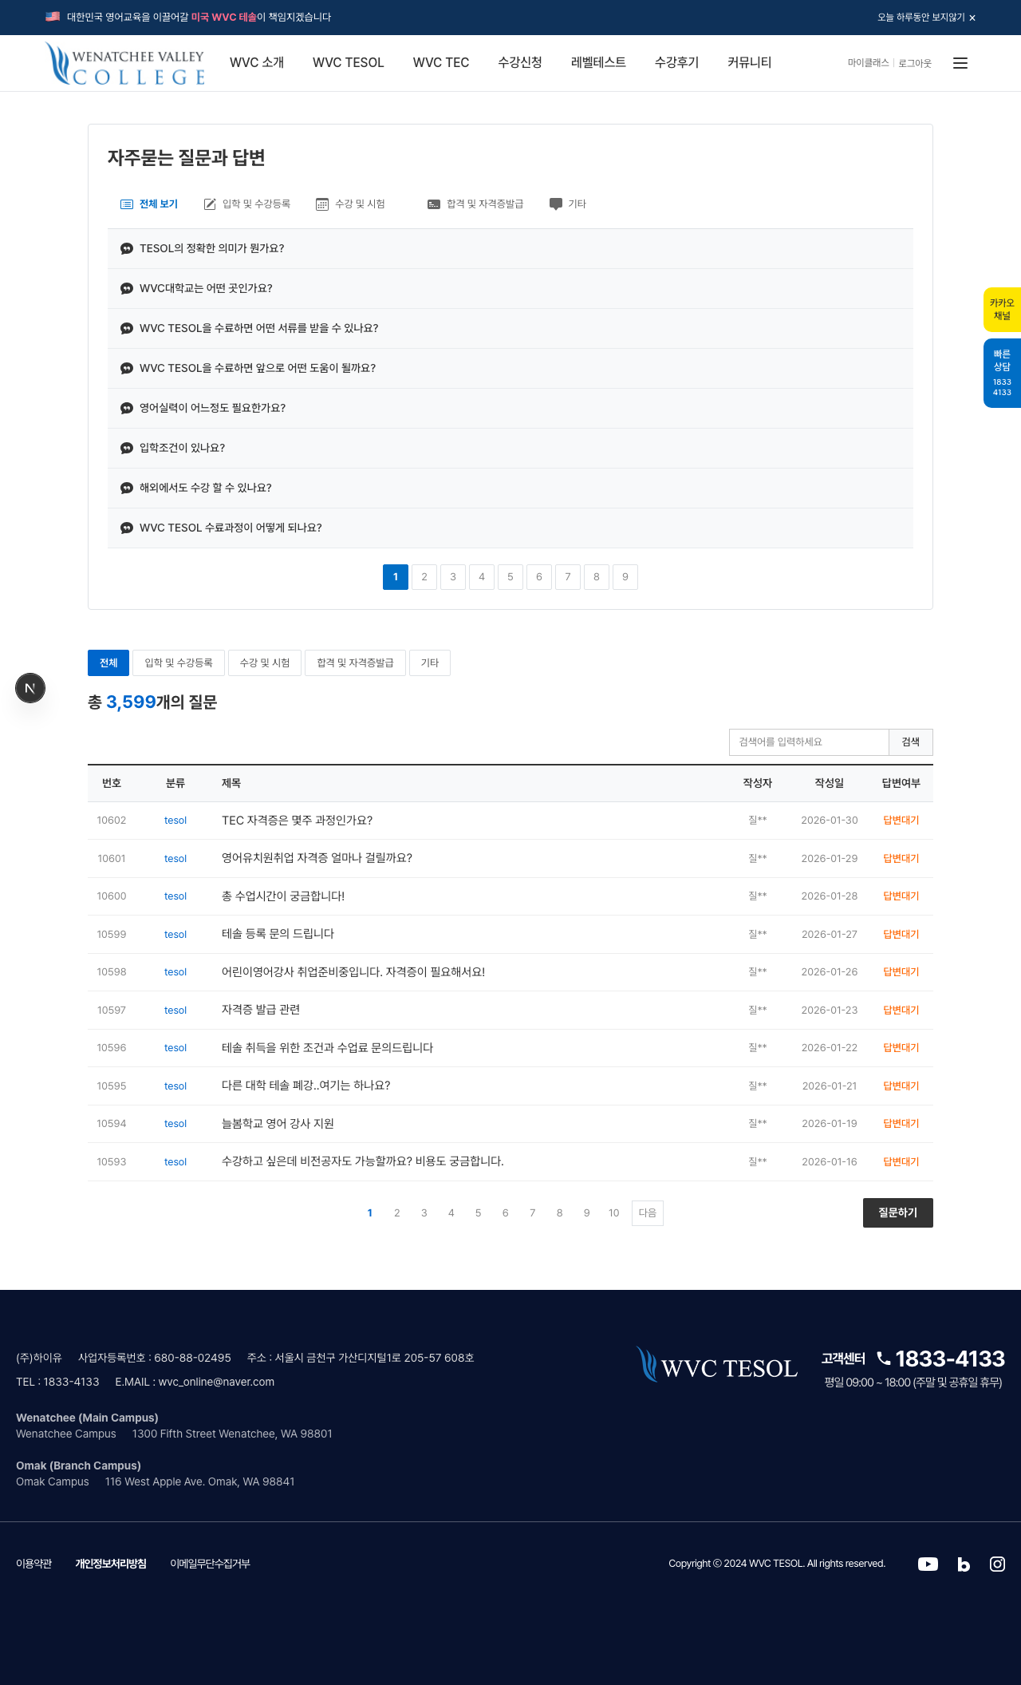
Task: Open the 수강신청 menu
Action: click(520, 62)
